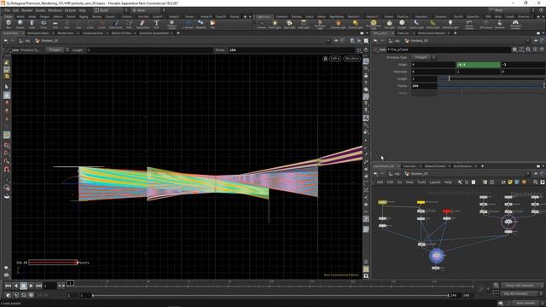The image size is (546, 307).
Task: Select the Grid shelf tool
Action: (55, 24)
